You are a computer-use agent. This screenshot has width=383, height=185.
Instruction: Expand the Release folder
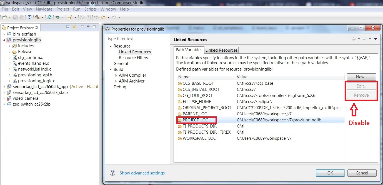[x=10, y=52]
